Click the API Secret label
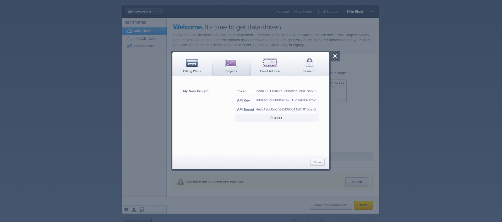The width and height of the screenshot is (502, 222). click(245, 110)
